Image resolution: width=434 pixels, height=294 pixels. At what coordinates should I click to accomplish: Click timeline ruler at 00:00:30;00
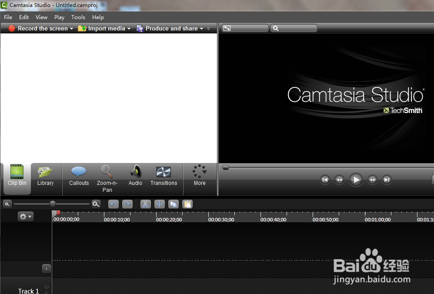[x=221, y=220]
